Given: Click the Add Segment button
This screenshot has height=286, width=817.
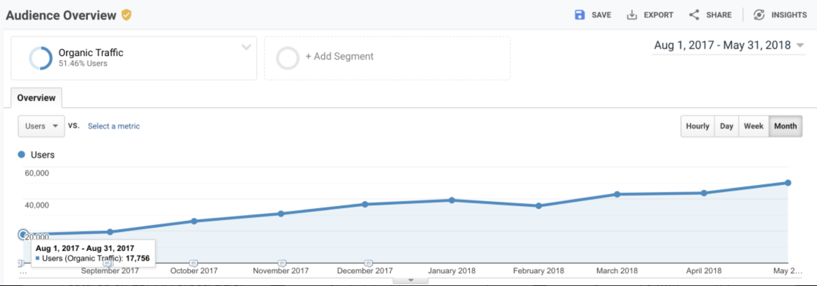Looking at the screenshot, I should tap(339, 56).
